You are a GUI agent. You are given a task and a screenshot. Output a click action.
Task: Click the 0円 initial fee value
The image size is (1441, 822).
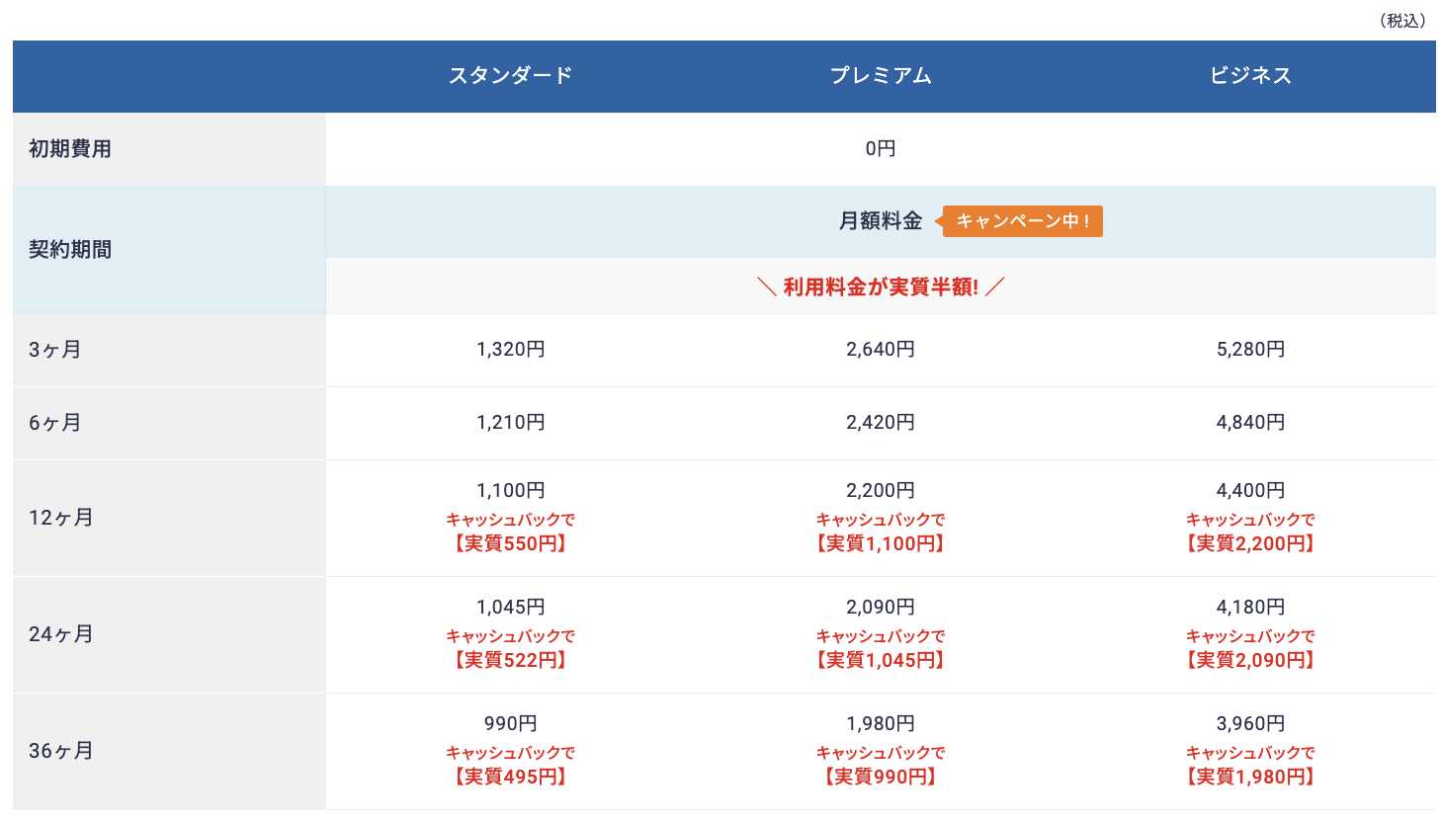click(880, 149)
